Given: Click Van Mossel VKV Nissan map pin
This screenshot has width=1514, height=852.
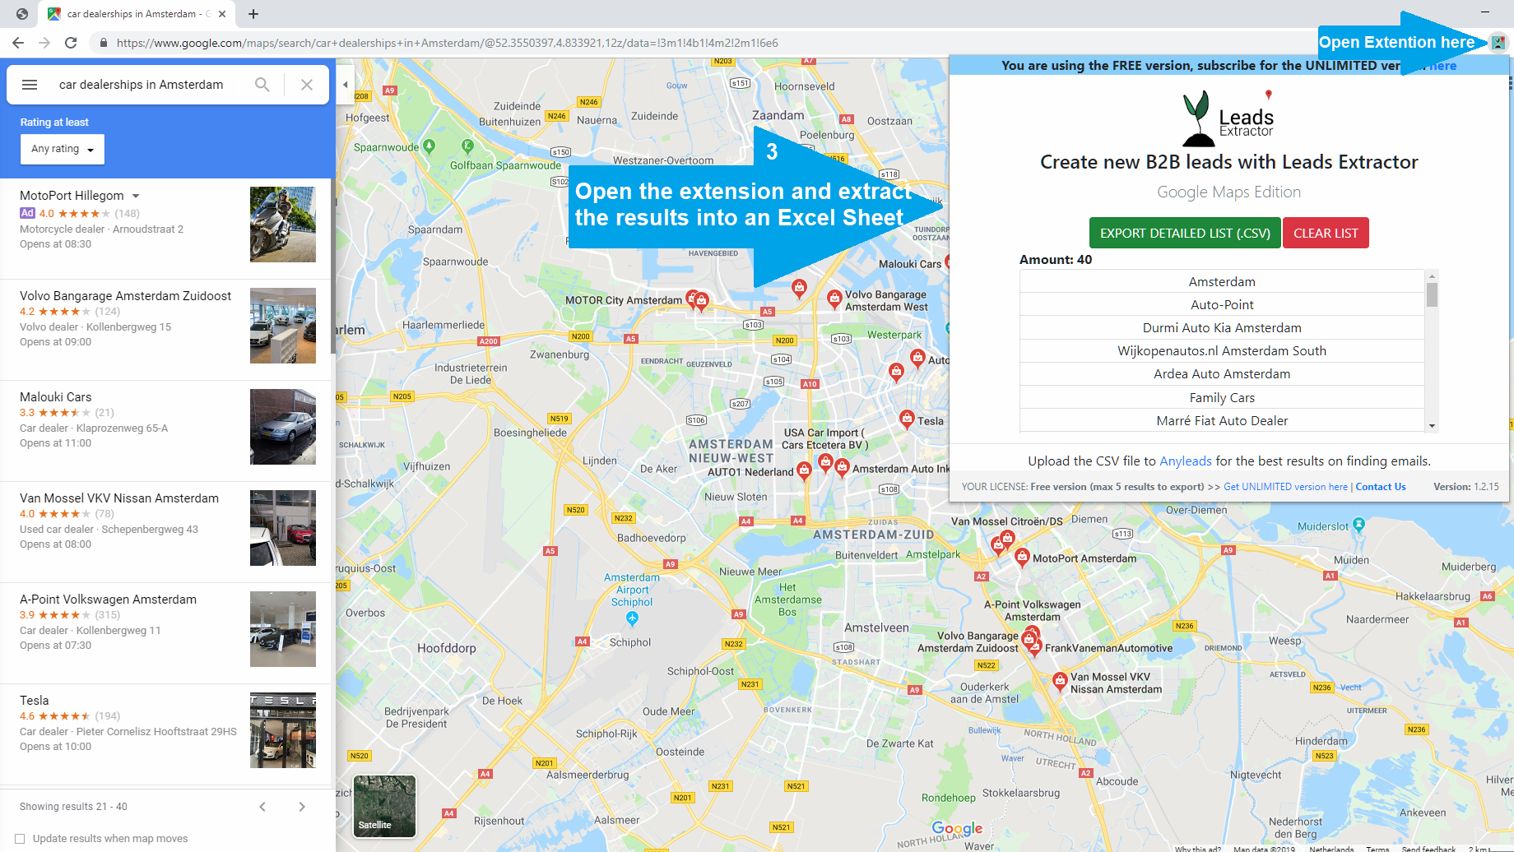Looking at the screenshot, I should pyautogui.click(x=1060, y=680).
